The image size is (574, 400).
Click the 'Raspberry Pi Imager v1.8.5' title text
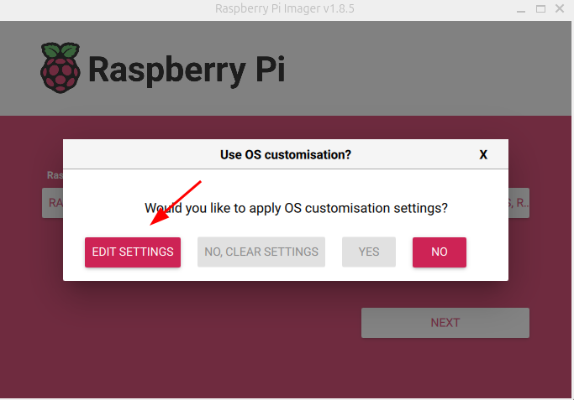pyautogui.click(x=284, y=8)
